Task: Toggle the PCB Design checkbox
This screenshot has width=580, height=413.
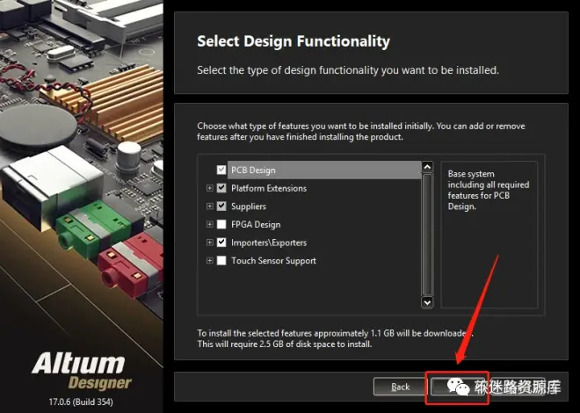Action: coord(221,170)
